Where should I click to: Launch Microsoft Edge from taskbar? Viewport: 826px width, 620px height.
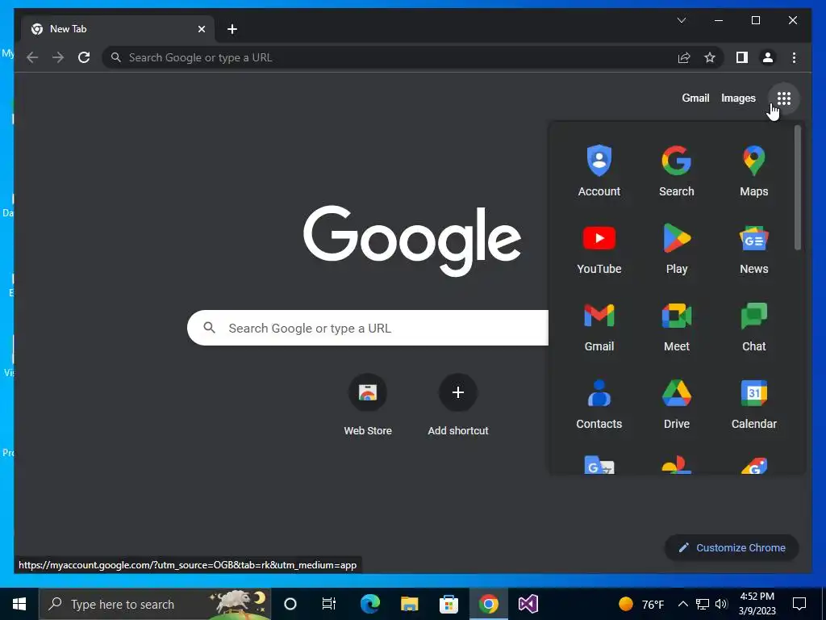tap(369, 604)
